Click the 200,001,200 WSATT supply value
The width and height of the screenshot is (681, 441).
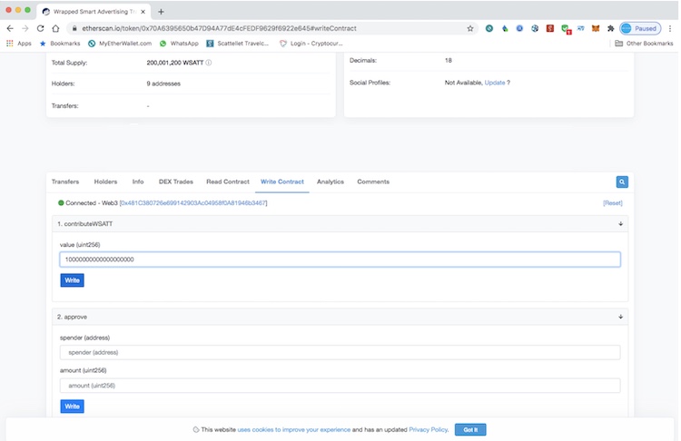(x=175, y=63)
